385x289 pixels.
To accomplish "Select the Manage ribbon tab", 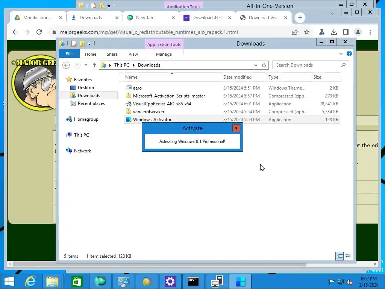I will 164,54.
